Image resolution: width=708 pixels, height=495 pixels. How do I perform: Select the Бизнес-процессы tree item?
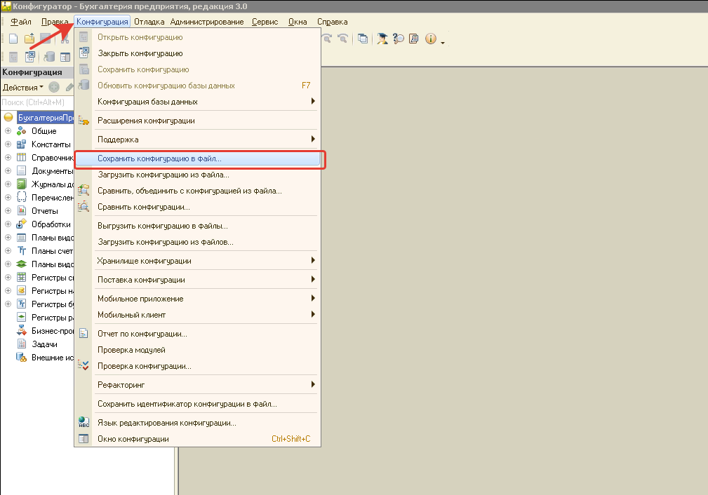click(x=53, y=331)
